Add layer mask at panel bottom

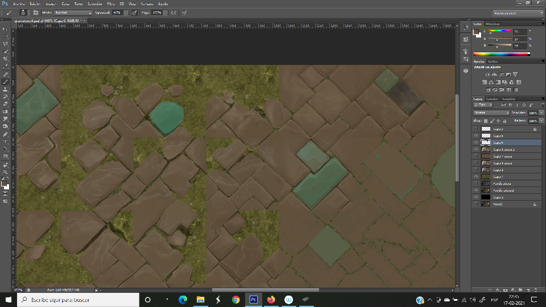click(x=505, y=290)
